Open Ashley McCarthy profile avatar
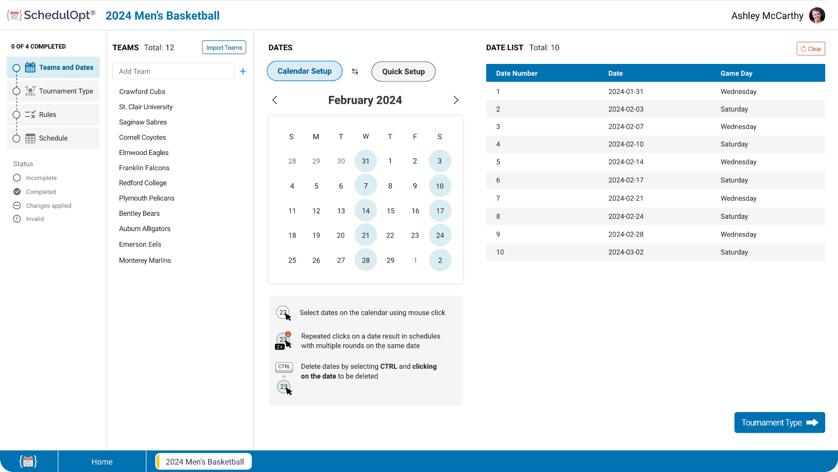The width and height of the screenshot is (838, 472). (817, 16)
